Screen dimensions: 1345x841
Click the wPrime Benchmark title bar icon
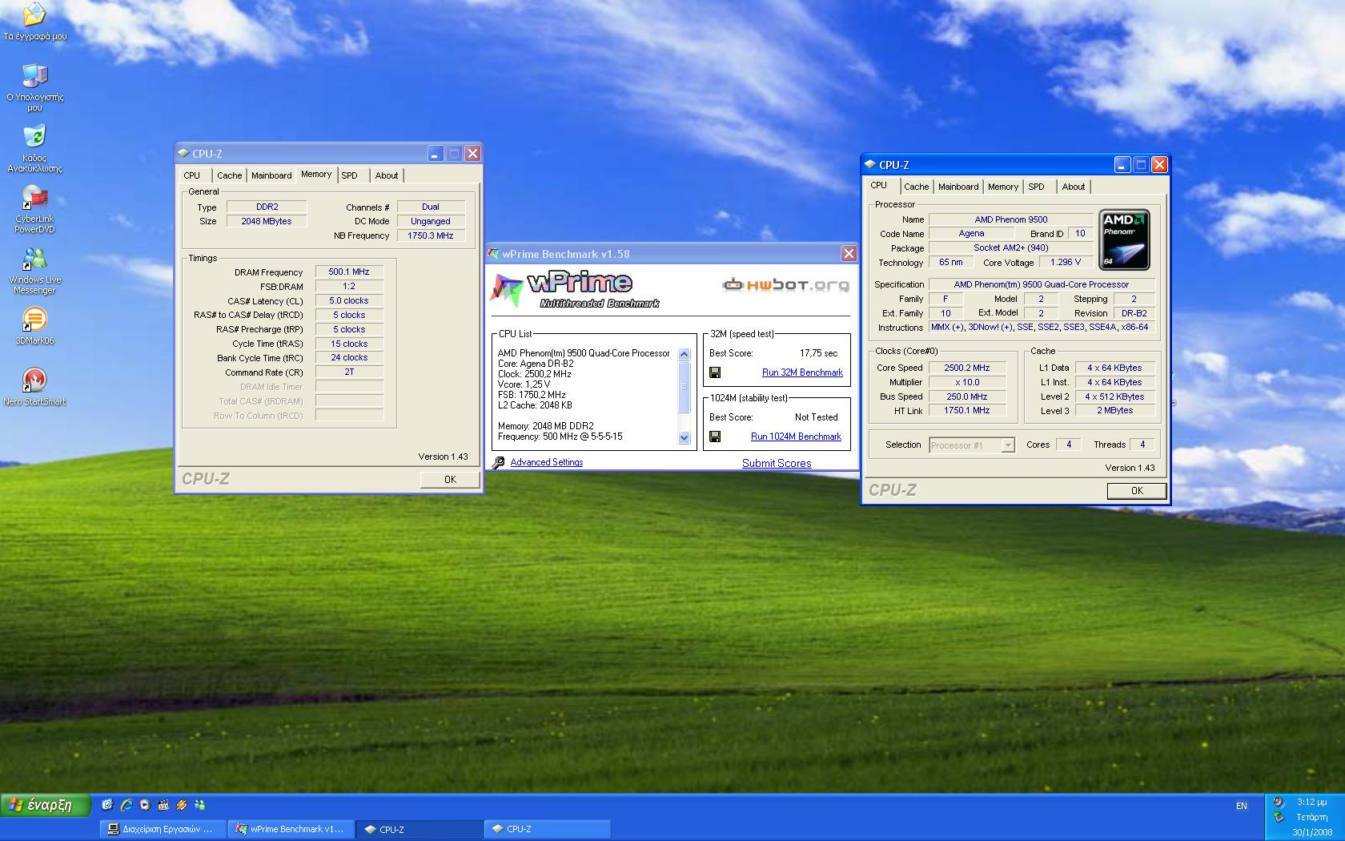pos(493,254)
